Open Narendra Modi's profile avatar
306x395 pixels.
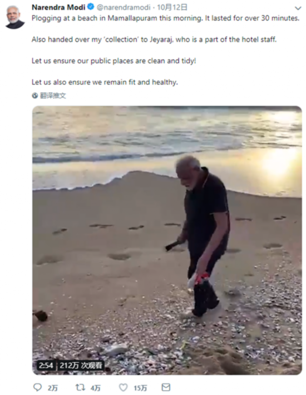click(x=14, y=17)
